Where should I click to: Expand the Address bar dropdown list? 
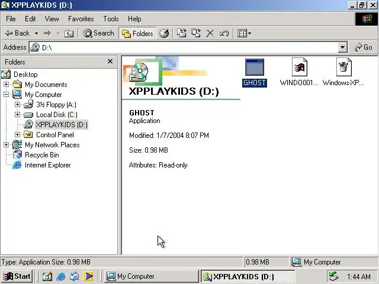pos(342,47)
